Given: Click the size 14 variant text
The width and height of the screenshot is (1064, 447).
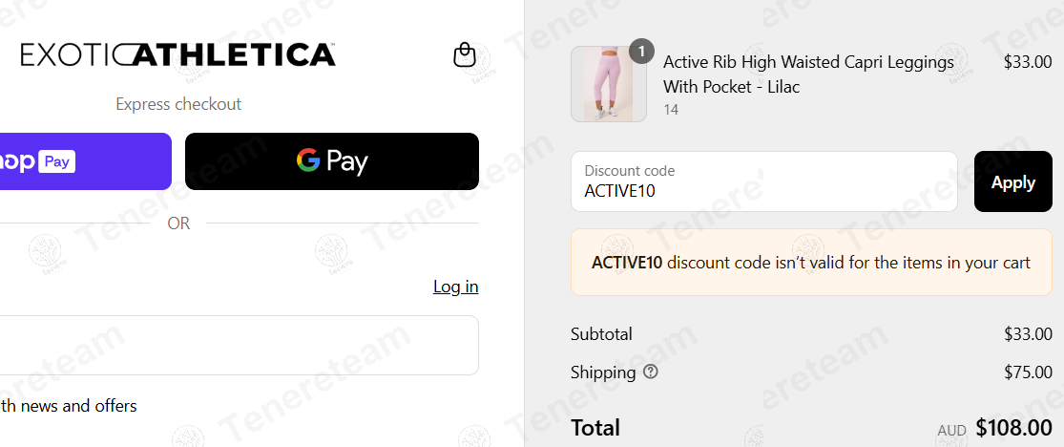Looking at the screenshot, I should point(671,110).
